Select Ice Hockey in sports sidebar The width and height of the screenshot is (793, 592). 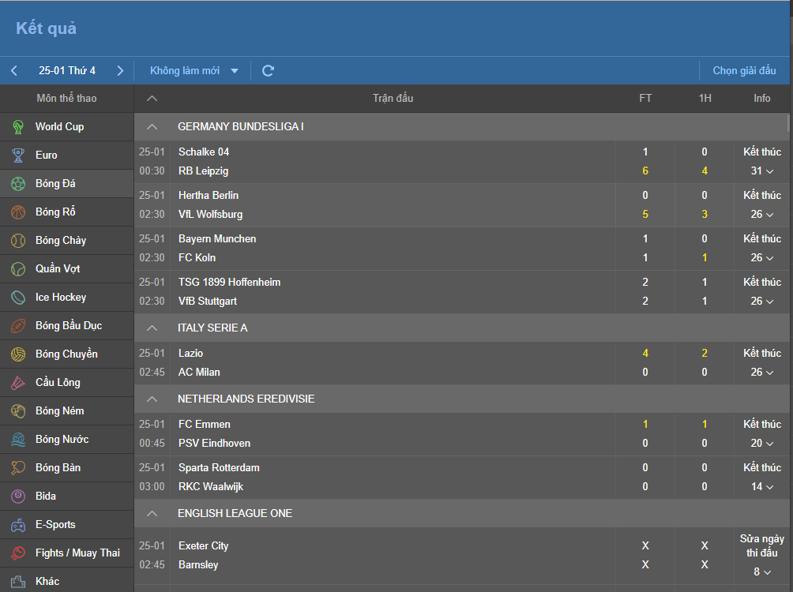click(x=67, y=298)
